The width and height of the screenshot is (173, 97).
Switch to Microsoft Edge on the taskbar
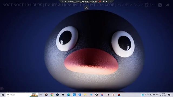coord(69,95)
